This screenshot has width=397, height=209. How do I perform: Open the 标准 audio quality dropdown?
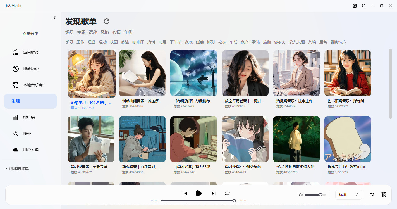[349, 195]
